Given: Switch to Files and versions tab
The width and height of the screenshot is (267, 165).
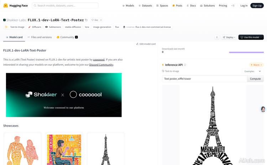Looking at the screenshot, I should pos(40,37).
